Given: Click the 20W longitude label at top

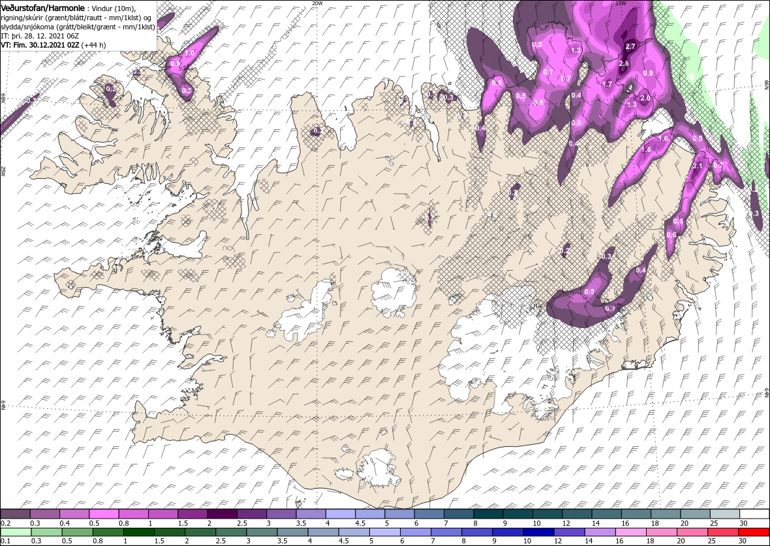Looking at the screenshot, I should pos(318,3).
